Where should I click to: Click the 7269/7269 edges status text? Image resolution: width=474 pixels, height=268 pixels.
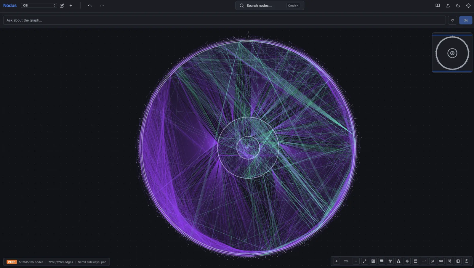60,262
